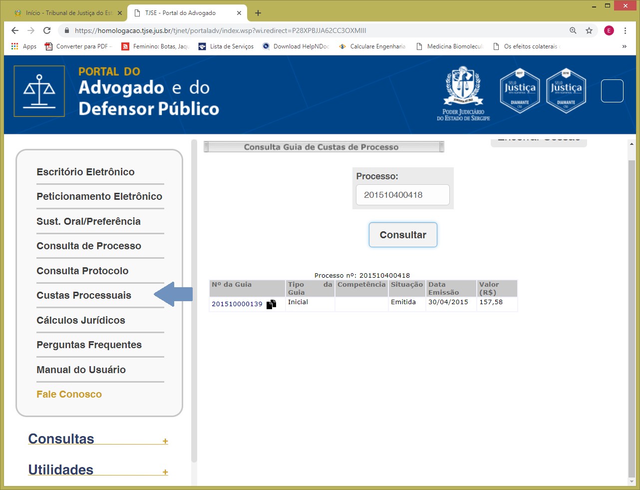Click the scales of justice portal logo
Screen dimensions: 640x490
pos(39,91)
